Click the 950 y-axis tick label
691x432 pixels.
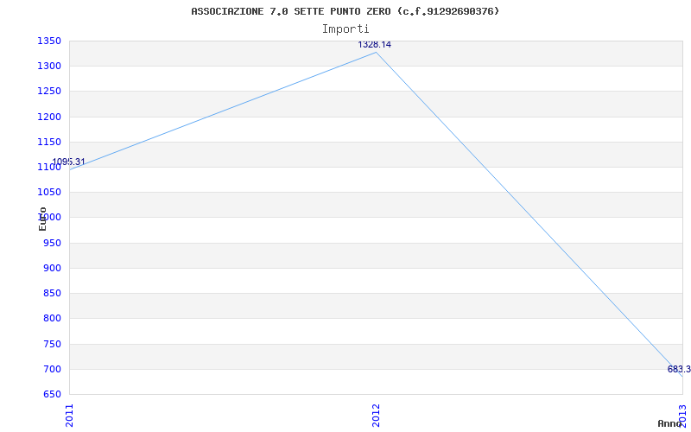coord(52,243)
